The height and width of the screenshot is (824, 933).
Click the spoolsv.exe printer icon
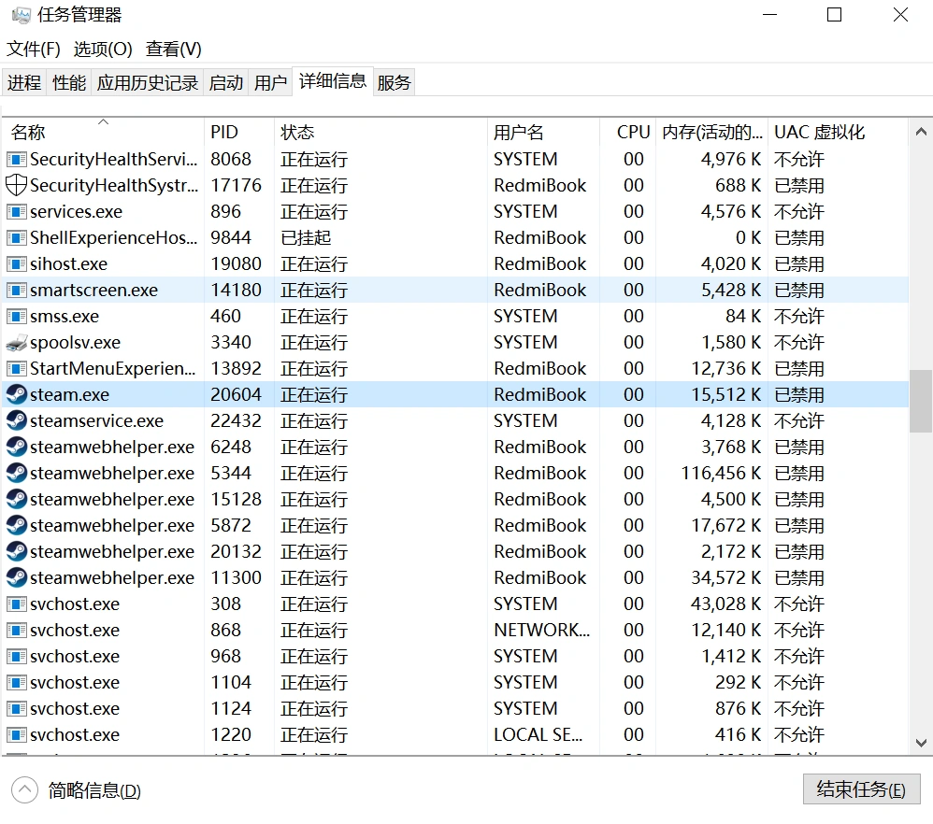(16, 342)
